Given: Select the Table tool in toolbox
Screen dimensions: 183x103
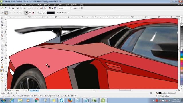Looking at the screenshot, I should point(2,57).
